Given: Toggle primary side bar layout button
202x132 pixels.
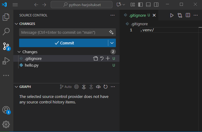Looking at the screenshot, I should (x=140, y=5).
